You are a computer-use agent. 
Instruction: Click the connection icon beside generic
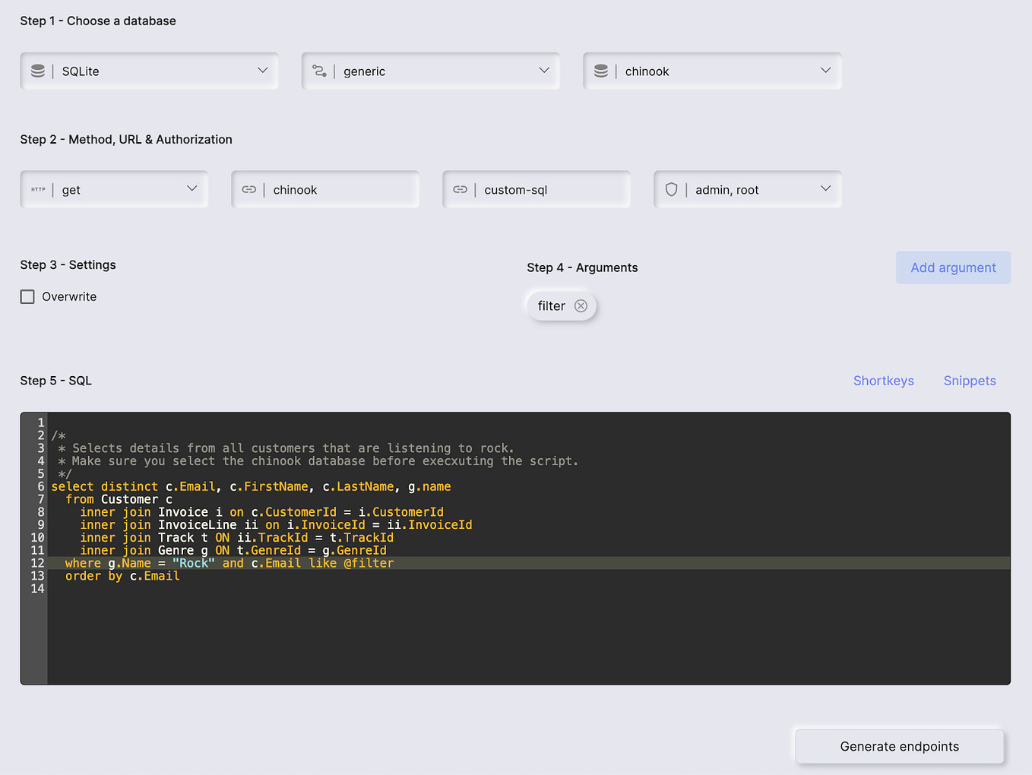320,71
